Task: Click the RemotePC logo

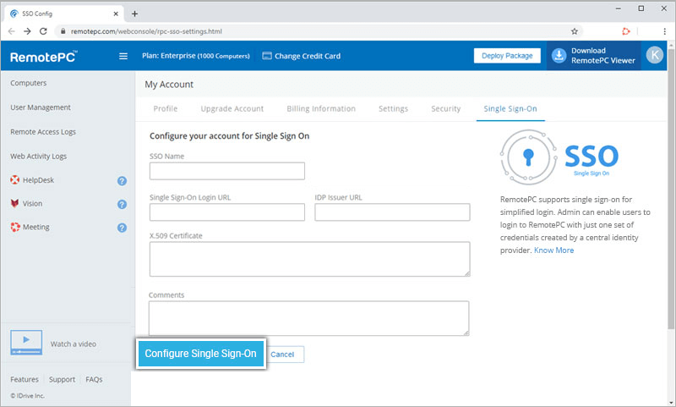Action: [x=44, y=57]
